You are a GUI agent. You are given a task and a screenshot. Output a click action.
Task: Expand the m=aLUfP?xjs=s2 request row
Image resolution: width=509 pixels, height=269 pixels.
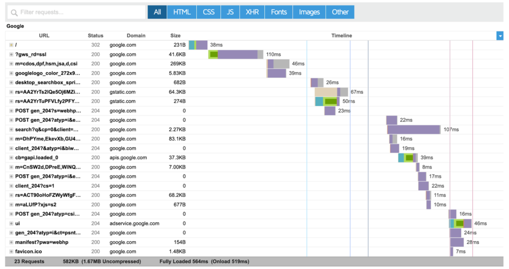coord(11,205)
